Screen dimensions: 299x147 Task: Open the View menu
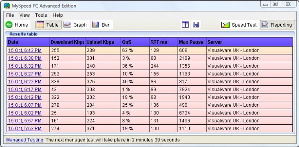coord(25,15)
